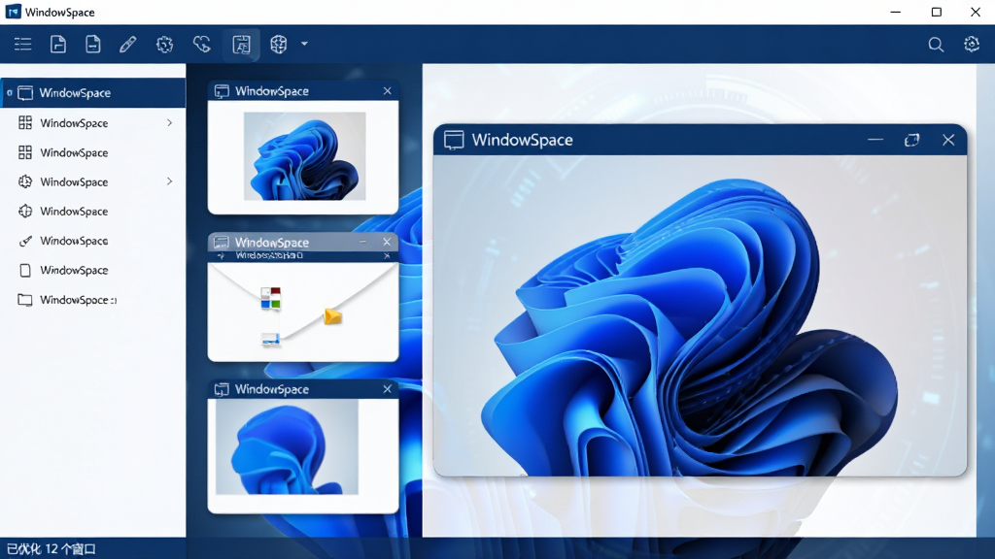
Task: Close the nested smaller title bar in the middle card
Action: [x=387, y=255]
